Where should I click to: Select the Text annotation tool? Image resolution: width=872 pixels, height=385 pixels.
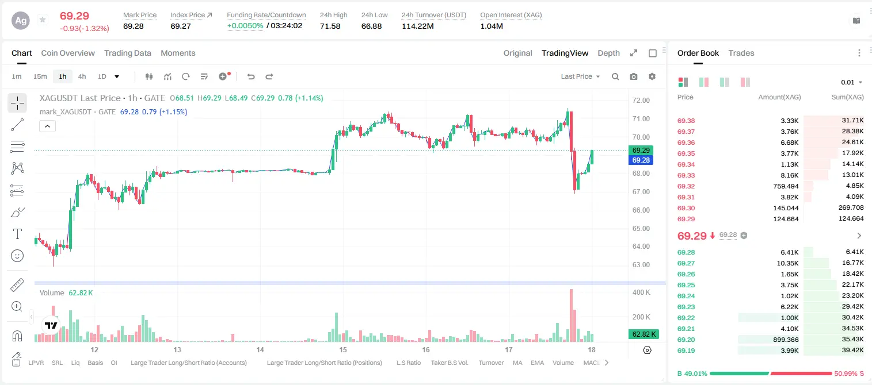(17, 234)
